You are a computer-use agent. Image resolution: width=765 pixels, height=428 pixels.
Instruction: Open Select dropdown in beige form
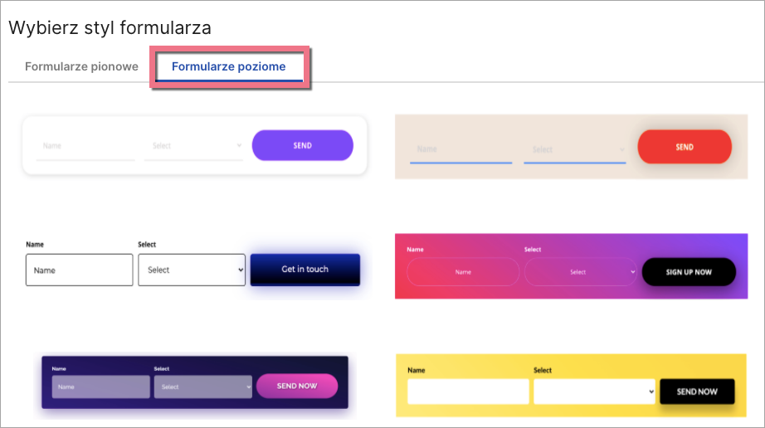[x=574, y=150]
